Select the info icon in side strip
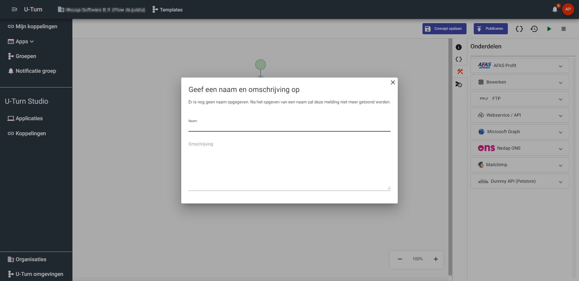 459,47
